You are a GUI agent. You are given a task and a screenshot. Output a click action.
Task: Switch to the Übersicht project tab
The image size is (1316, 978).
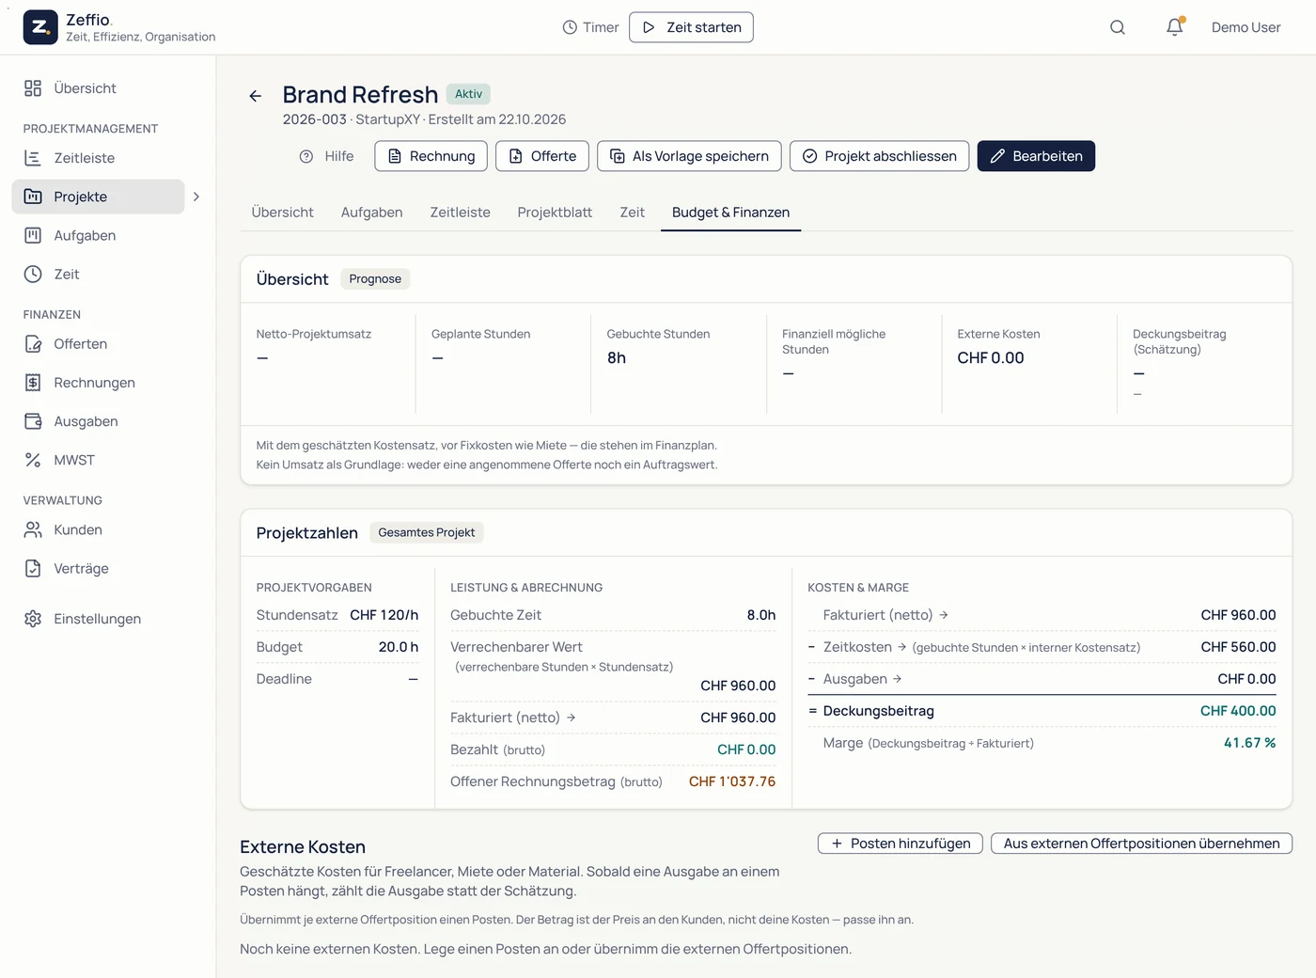coord(283,213)
